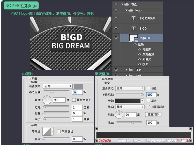Image resolution: width=194 pixels, height=145 pixels.
Task: Click gradient overlay opacity field 100
Action: point(151,95)
